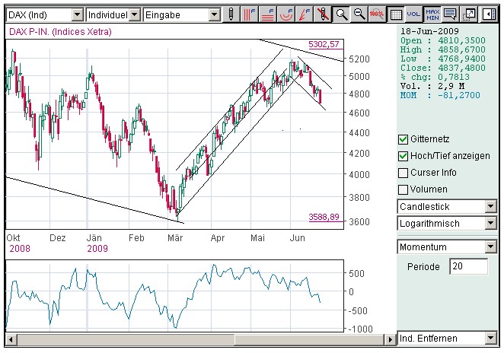The height and width of the screenshot is (353, 504).
Task: Click the 5302,57 high value label
Action: point(324,44)
